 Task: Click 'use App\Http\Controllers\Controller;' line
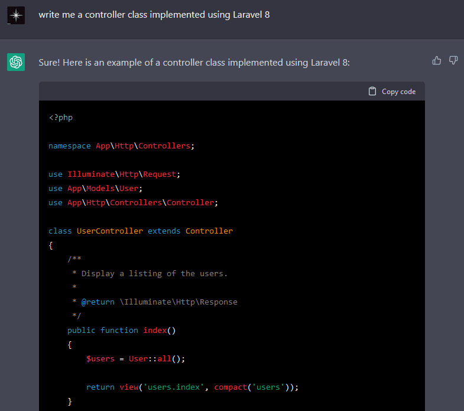click(133, 202)
